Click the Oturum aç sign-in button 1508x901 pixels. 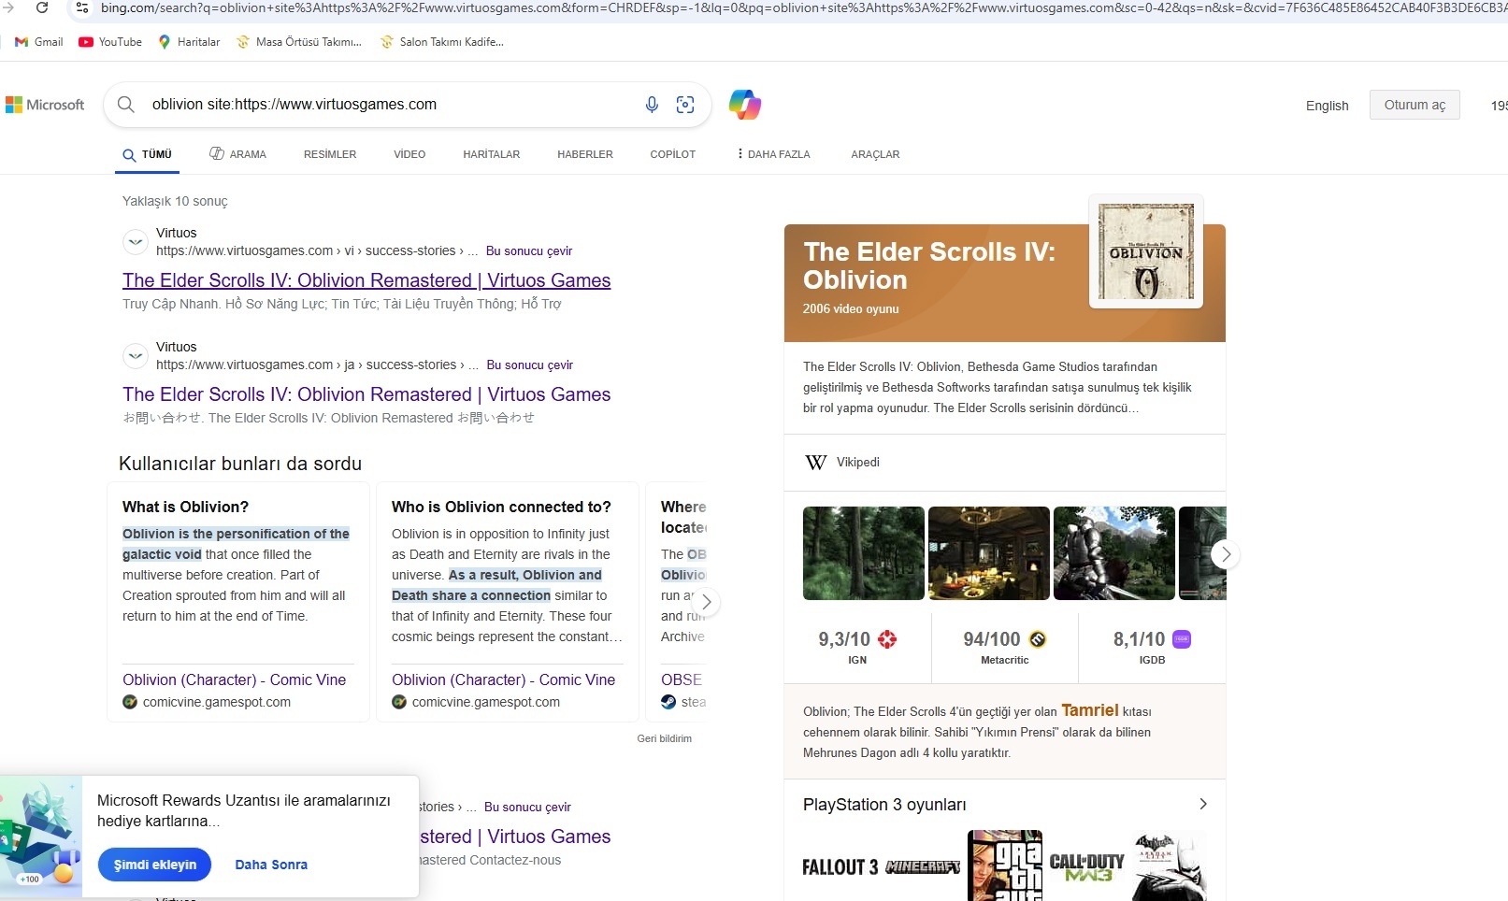1415,105
